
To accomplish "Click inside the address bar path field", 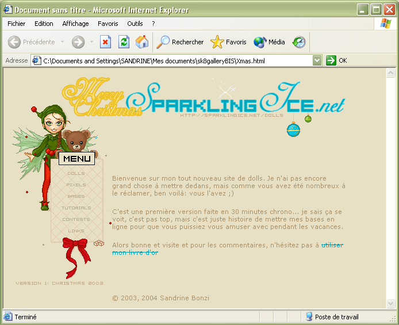I will pos(172,60).
